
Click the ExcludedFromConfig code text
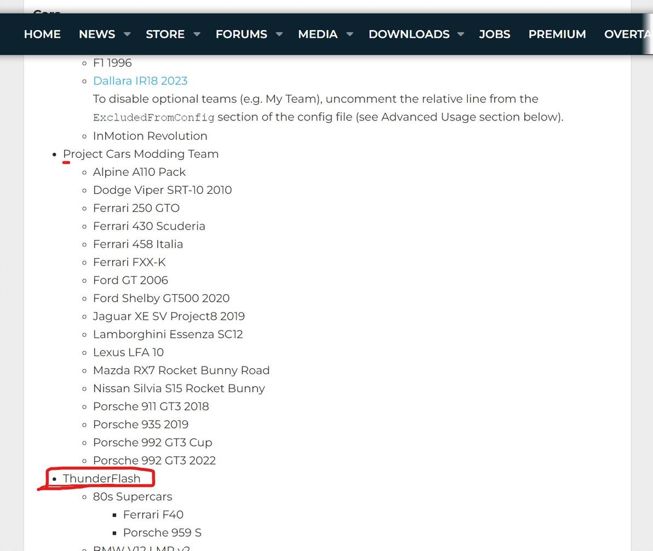pos(154,117)
